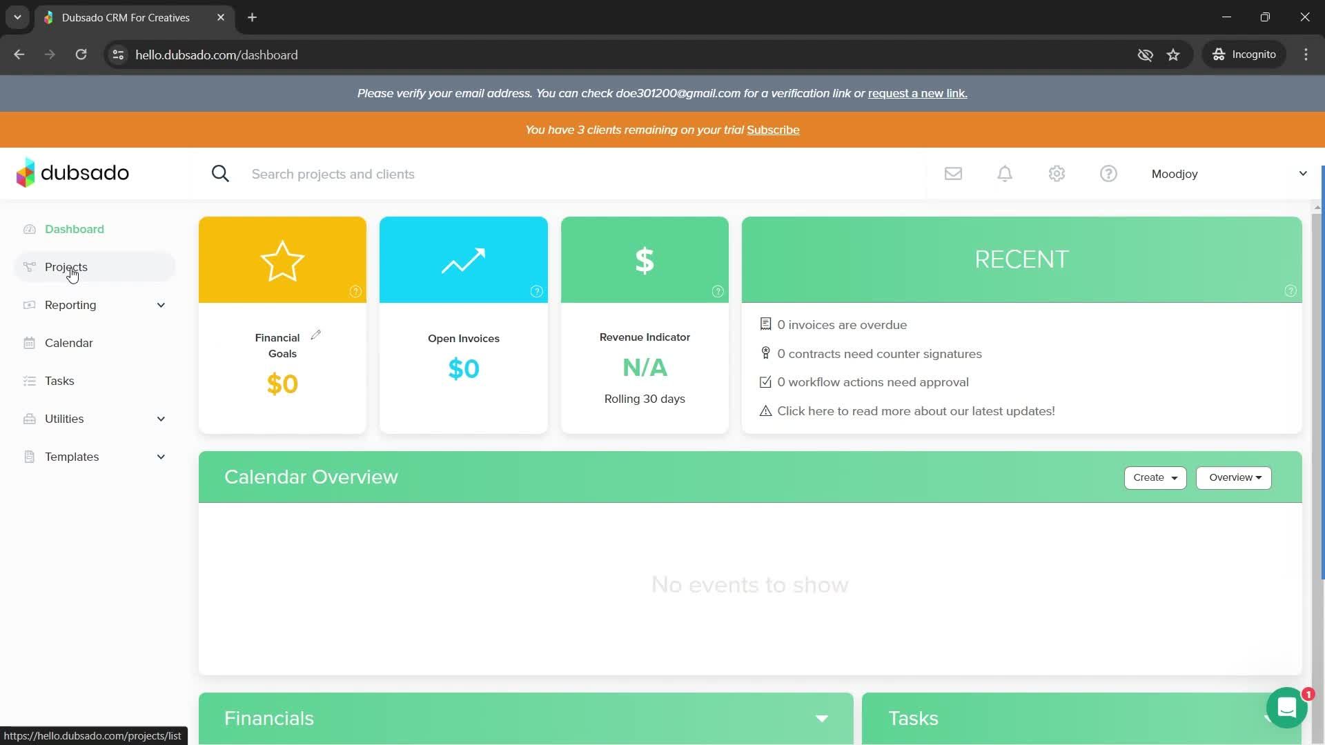1325x745 pixels.
Task: Click the Calendar sidebar icon
Action: [x=29, y=343]
